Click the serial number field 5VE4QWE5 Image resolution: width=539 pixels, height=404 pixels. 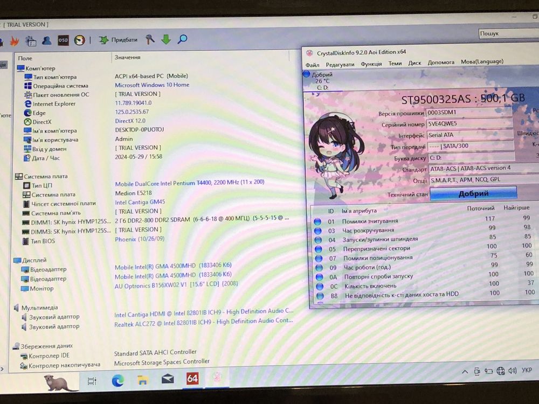[x=469, y=124]
